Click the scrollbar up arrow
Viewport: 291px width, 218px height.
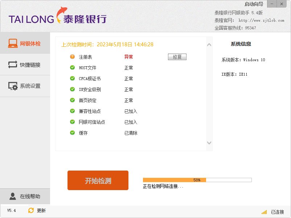[209, 45]
